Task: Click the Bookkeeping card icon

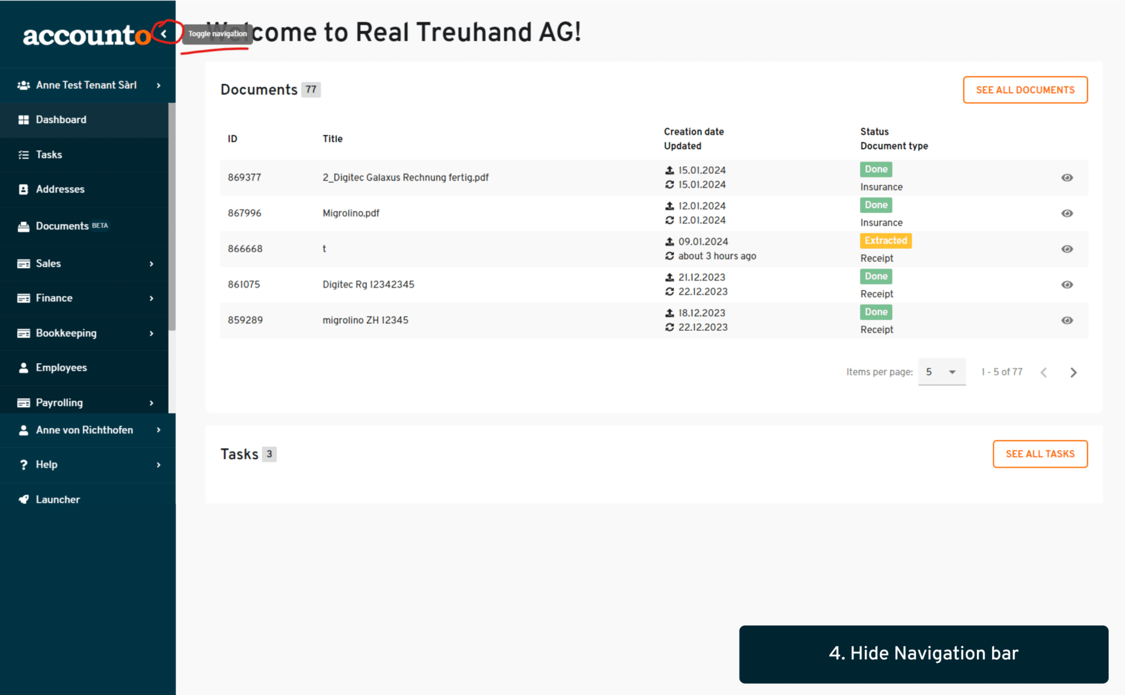Action: (x=23, y=334)
